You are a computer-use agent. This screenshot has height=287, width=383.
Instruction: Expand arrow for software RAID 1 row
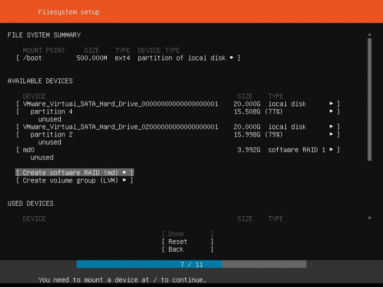click(331, 149)
